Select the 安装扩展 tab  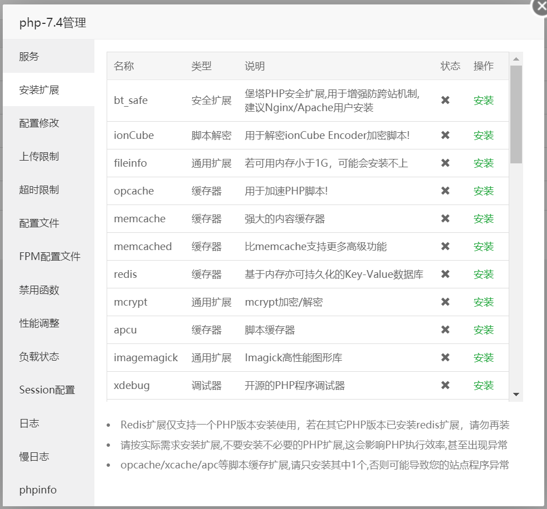click(48, 89)
